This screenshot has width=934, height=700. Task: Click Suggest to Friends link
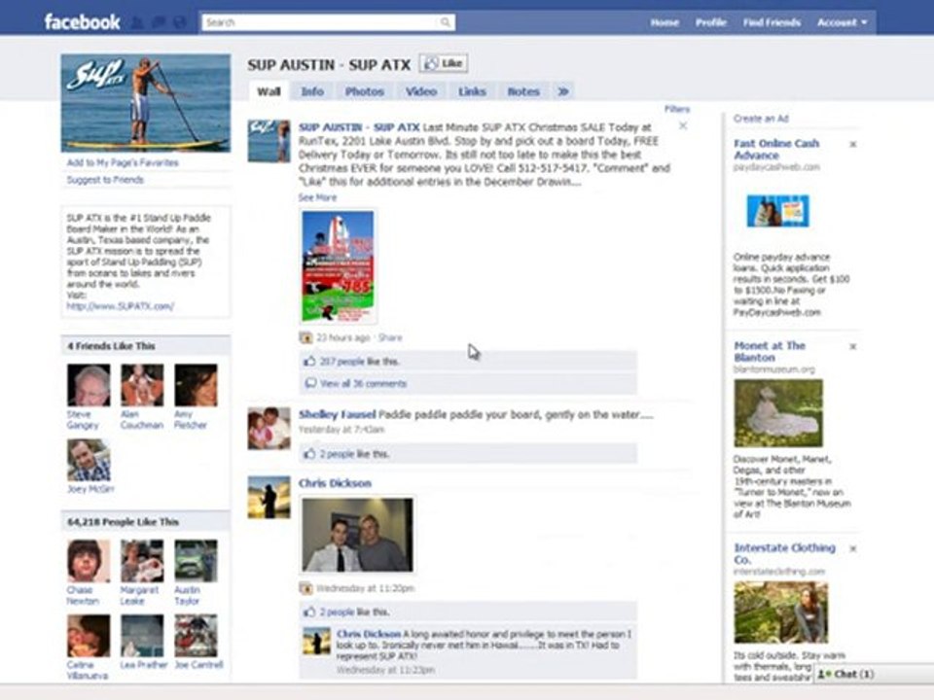[x=105, y=180]
